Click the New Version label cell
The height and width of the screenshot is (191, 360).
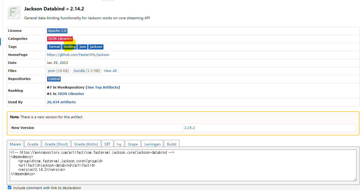click(x=96, y=128)
